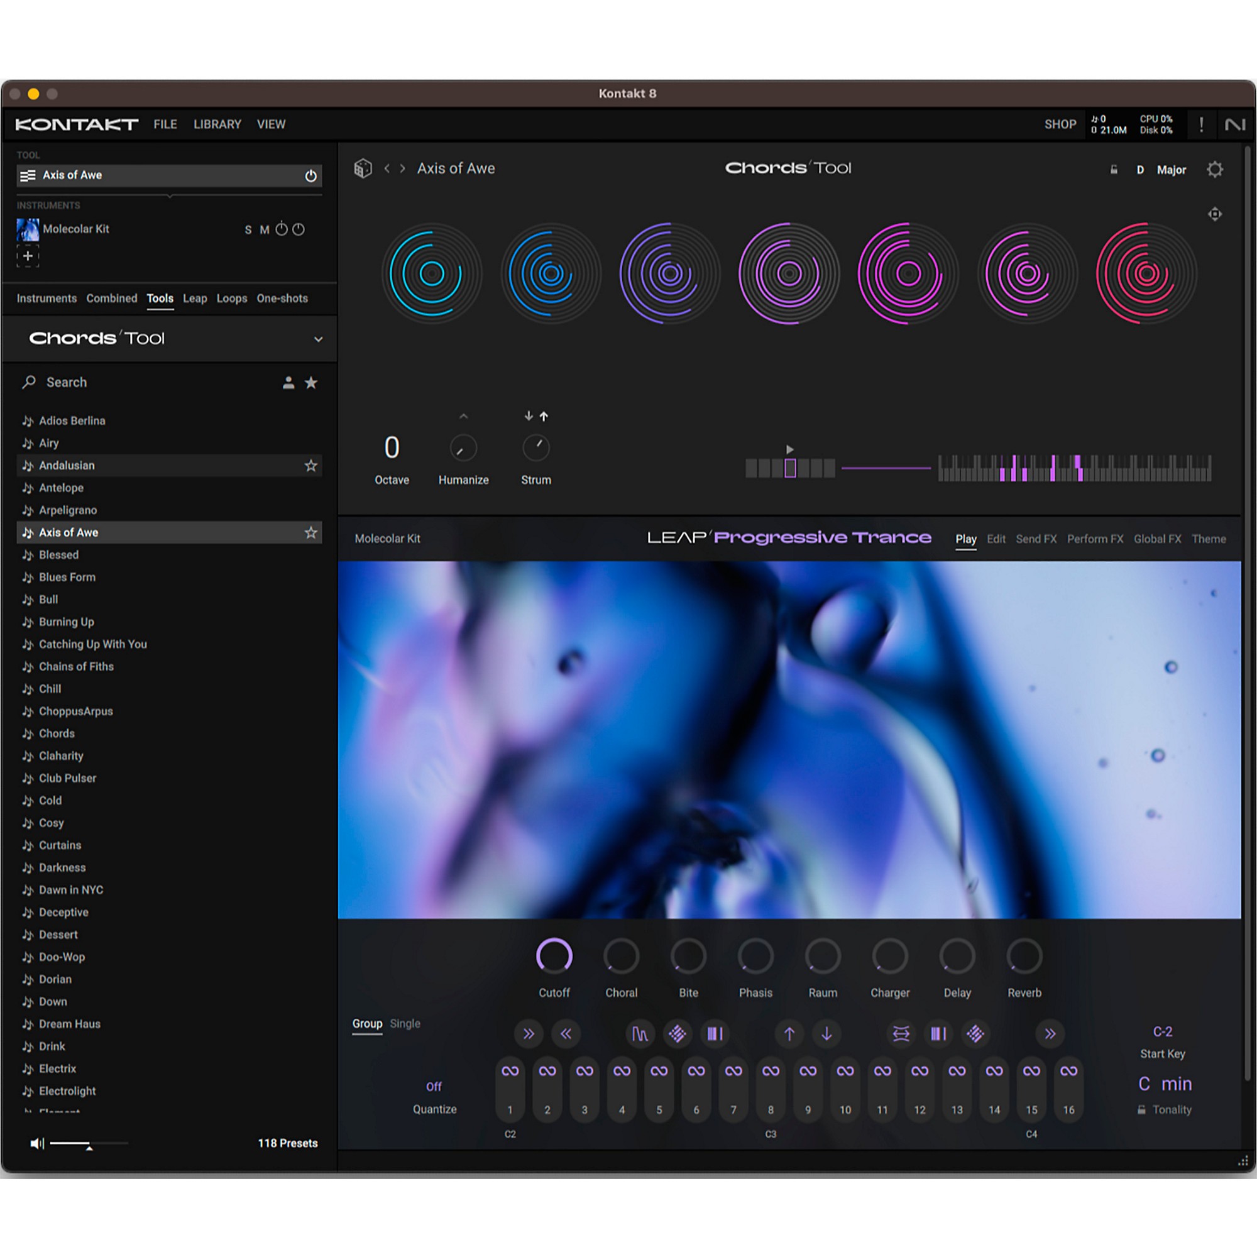Image resolution: width=1257 pixels, height=1257 pixels.
Task: Solo the Molecolar Kit instrument
Action: pos(248,229)
